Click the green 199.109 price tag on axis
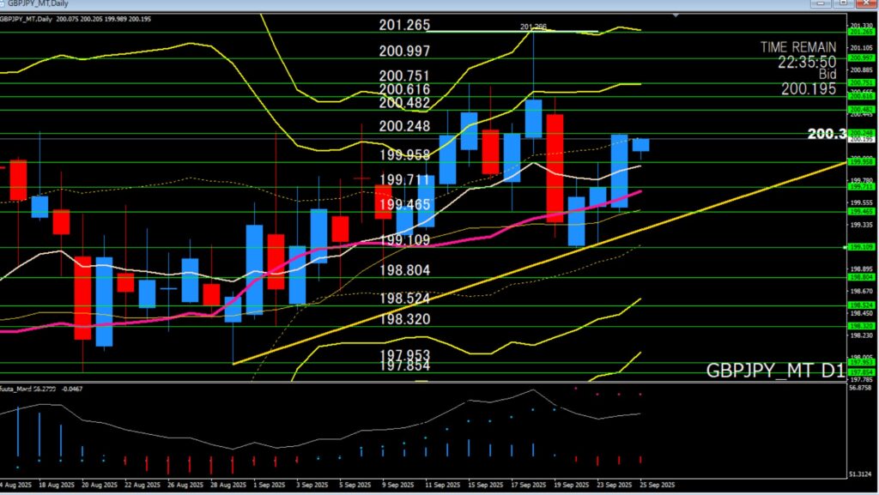The image size is (879, 495). pyautogui.click(x=861, y=247)
